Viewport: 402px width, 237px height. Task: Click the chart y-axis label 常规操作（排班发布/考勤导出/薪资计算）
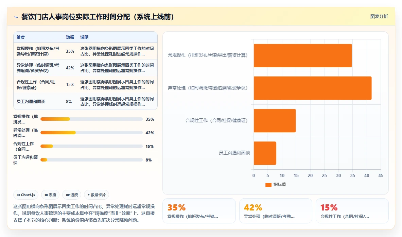pos(208,55)
